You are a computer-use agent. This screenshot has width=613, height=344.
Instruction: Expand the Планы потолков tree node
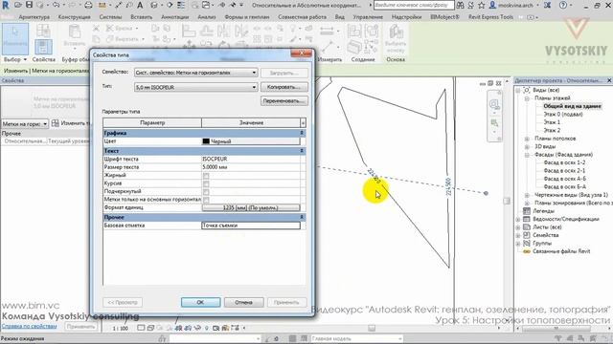tap(527, 139)
